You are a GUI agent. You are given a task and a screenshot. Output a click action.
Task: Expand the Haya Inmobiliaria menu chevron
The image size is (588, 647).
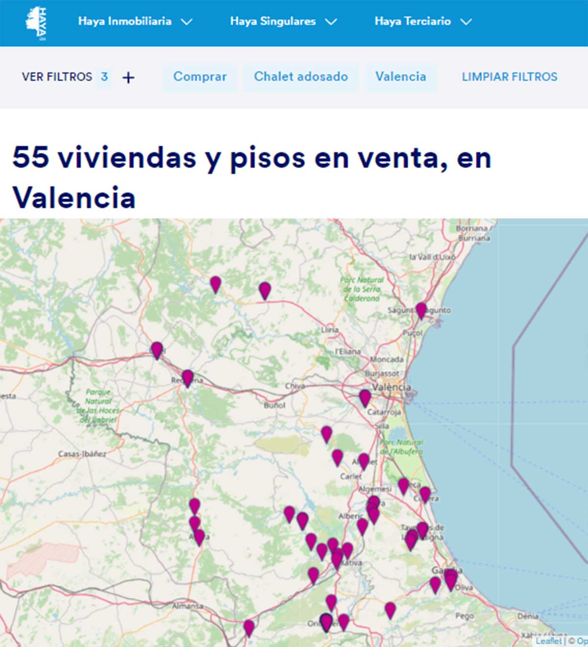(x=186, y=22)
